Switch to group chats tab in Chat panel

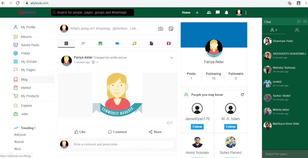click(x=297, y=30)
